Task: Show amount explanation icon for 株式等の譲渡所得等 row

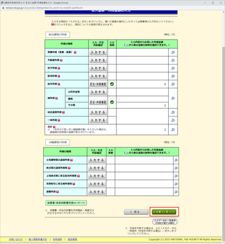Action: (176, 168)
